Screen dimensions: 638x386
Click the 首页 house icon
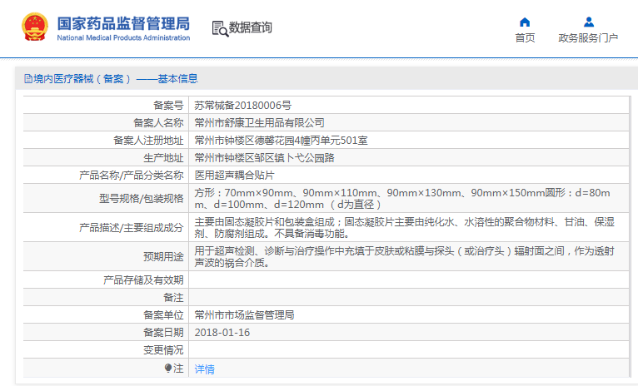pyautogui.click(x=525, y=22)
